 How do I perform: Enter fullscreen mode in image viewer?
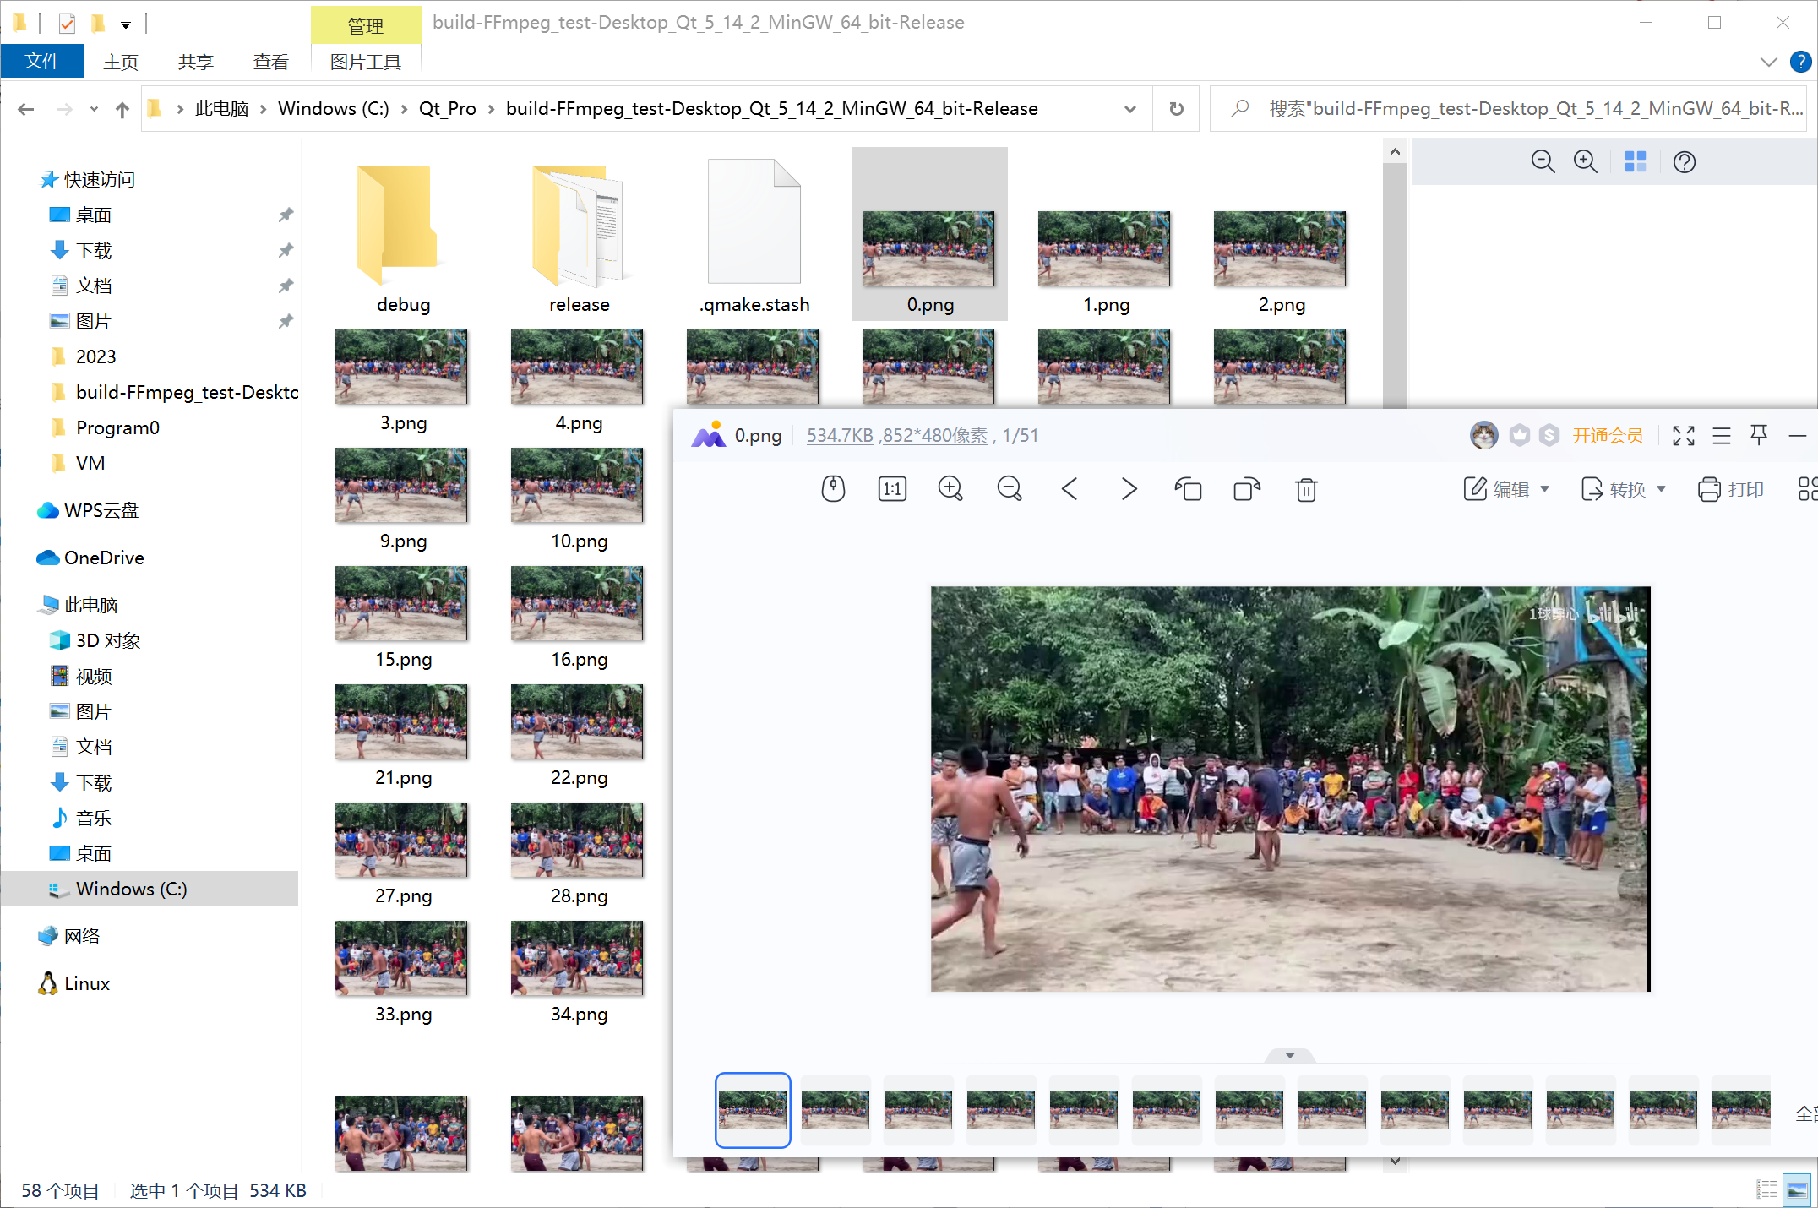click(1683, 436)
